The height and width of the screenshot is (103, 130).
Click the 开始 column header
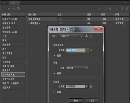click(93, 14)
